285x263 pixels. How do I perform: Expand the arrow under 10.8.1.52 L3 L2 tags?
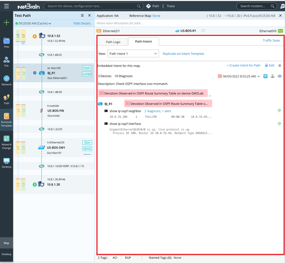[x=23, y=43]
